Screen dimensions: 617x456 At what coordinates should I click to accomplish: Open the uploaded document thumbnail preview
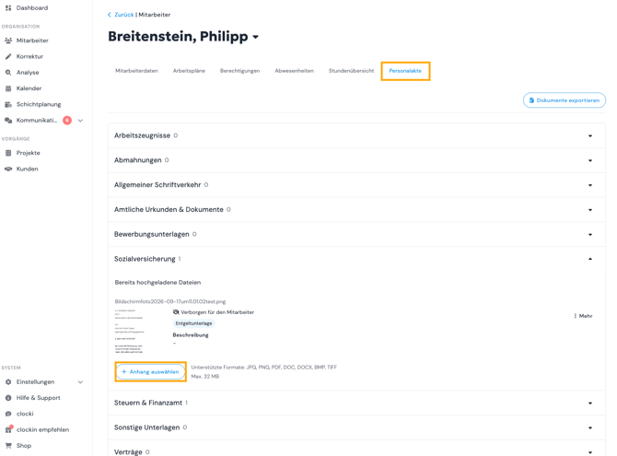130,331
